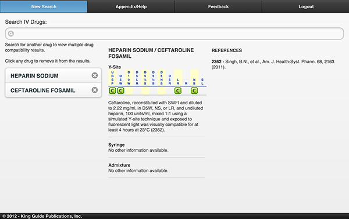Screen dimensions: 349x219
Task: Click the King Guide Publications copyright text
Action: (42, 216)
